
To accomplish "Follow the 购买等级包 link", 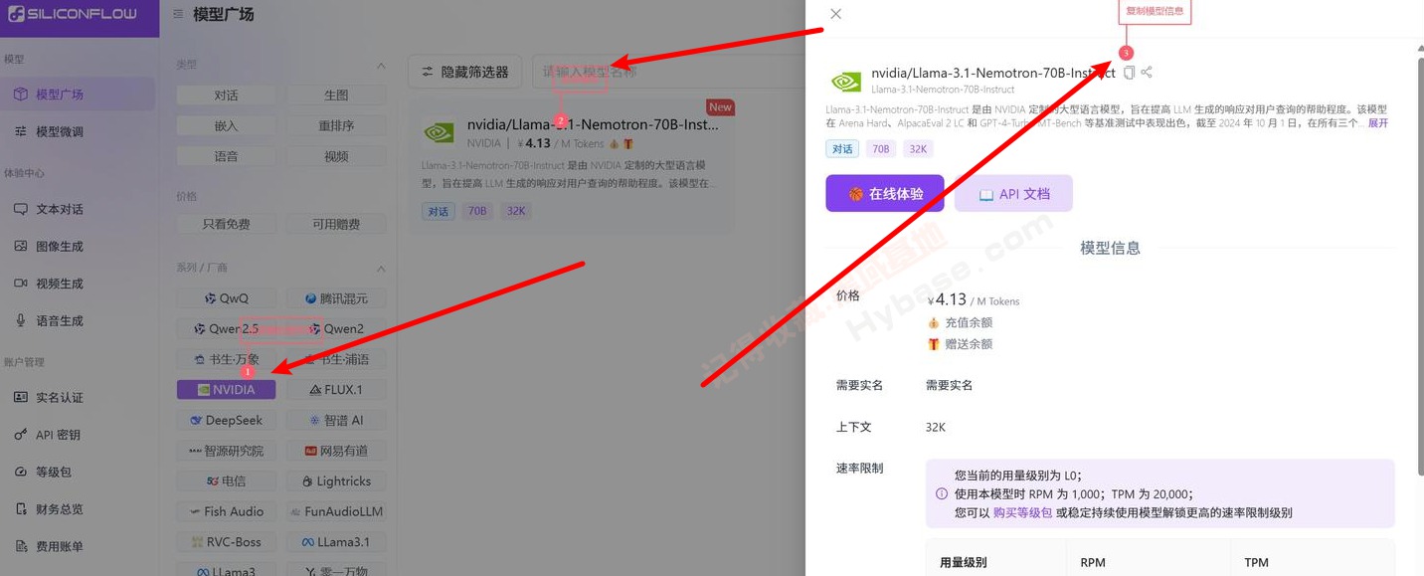I will 1022,512.
